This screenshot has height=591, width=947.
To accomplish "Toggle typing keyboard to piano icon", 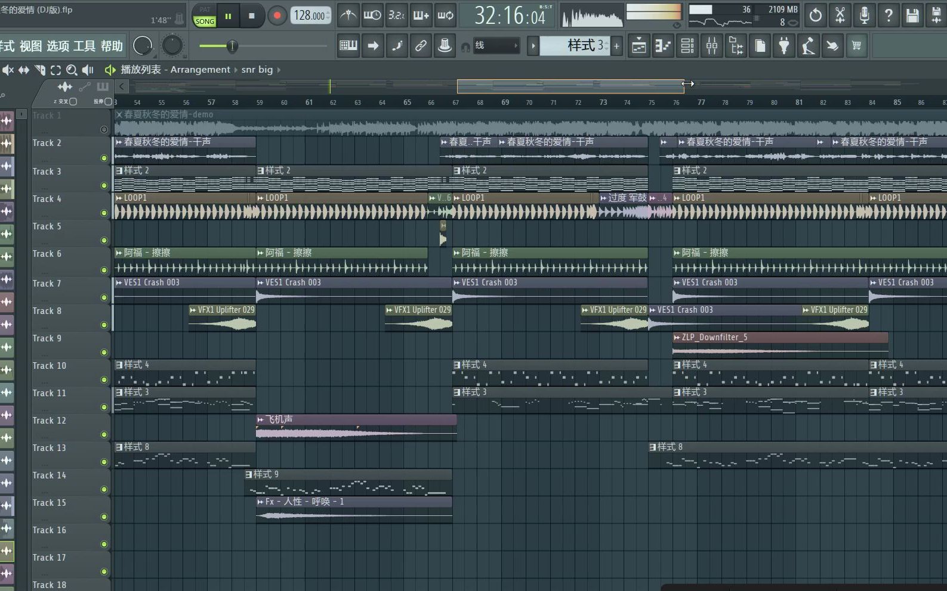I will pos(348,46).
